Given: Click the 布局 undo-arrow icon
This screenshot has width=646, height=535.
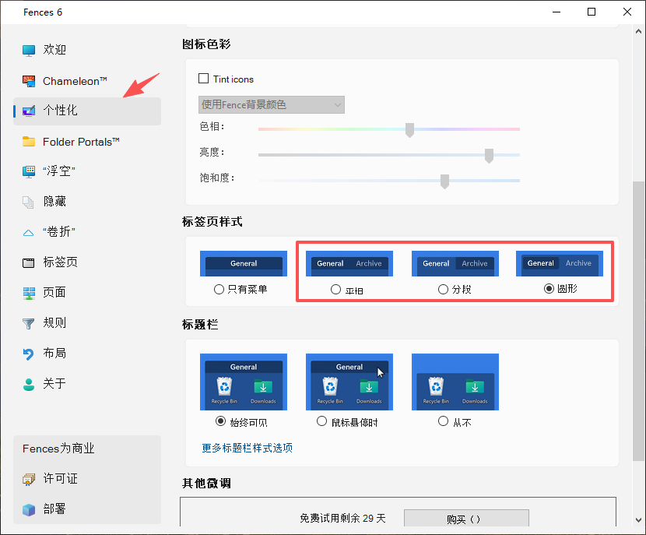Looking at the screenshot, I should [x=29, y=354].
